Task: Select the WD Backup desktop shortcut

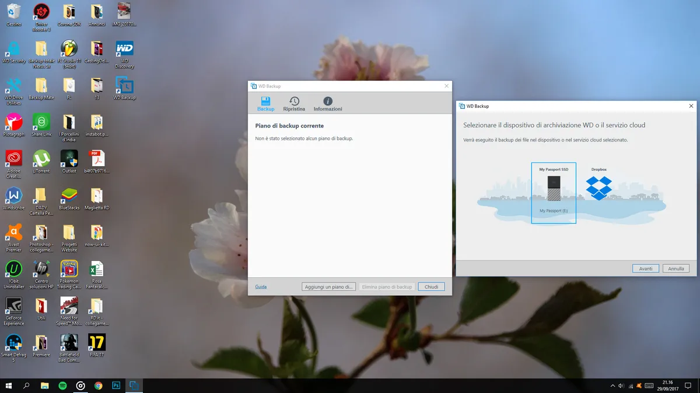Action: [x=124, y=88]
